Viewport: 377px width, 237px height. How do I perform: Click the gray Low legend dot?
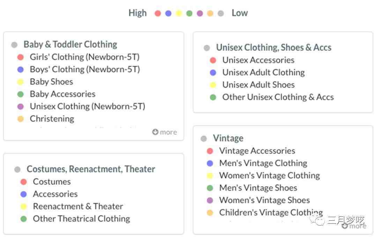(x=221, y=13)
